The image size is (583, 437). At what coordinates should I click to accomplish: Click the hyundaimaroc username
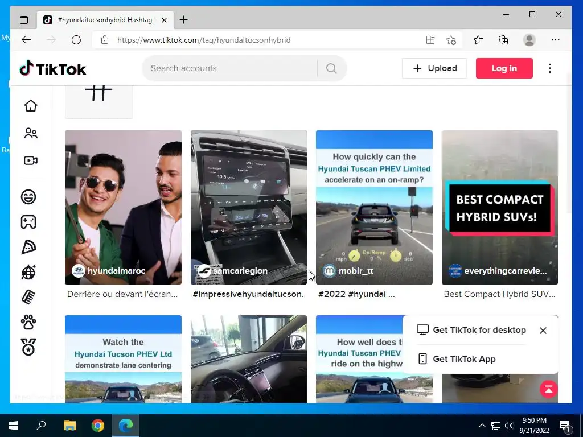(116, 271)
